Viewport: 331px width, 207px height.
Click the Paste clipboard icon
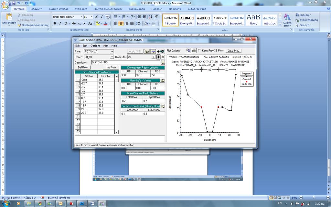(9, 17)
